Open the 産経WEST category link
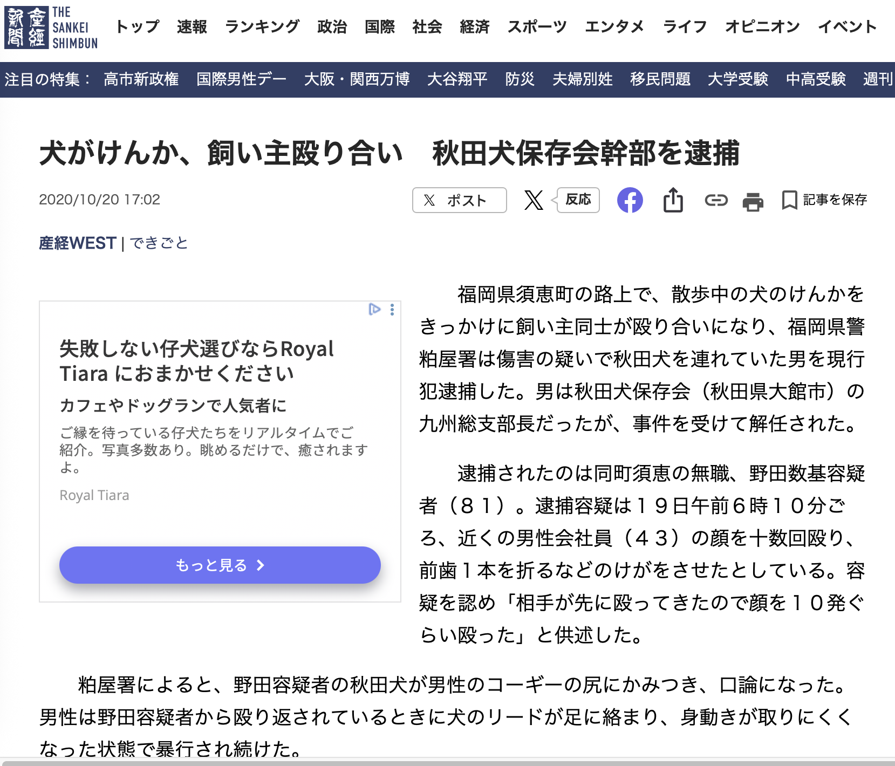The width and height of the screenshot is (895, 766). coord(77,243)
